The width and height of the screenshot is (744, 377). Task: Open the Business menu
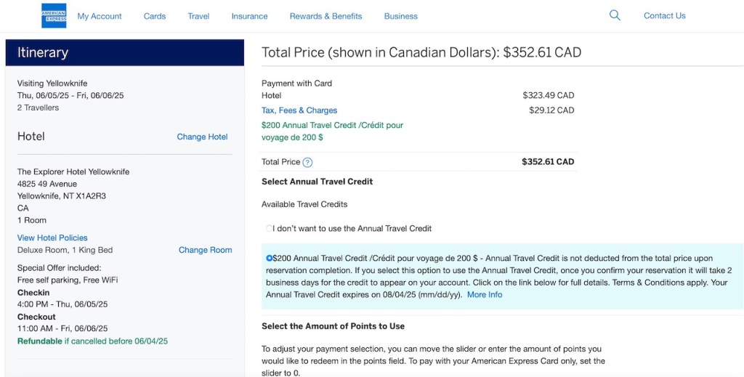(x=400, y=16)
